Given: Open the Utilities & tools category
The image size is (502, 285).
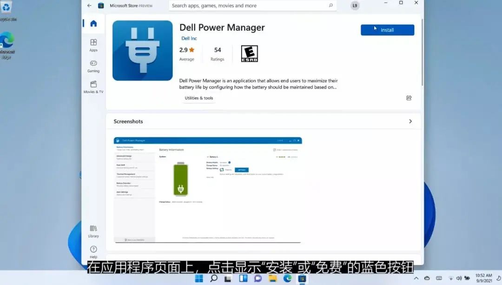Looking at the screenshot, I should tap(199, 98).
